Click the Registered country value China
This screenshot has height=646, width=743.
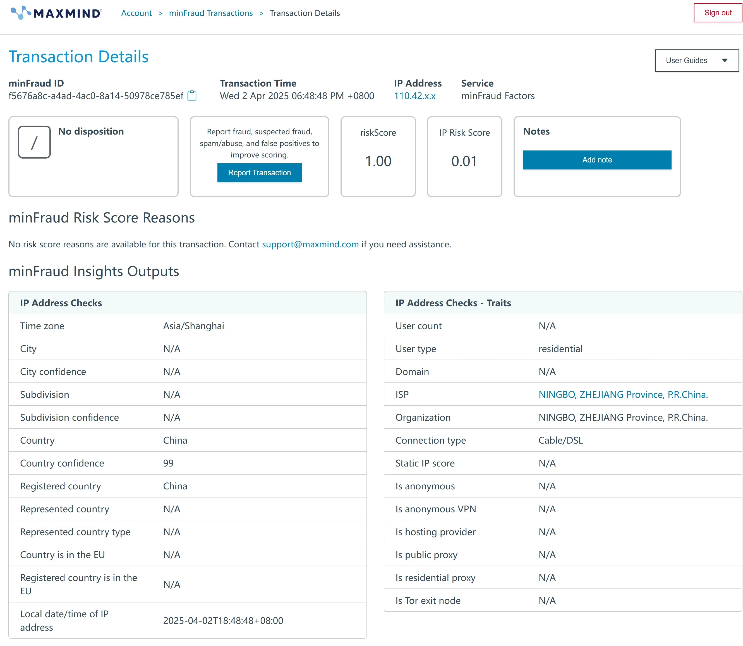coord(175,486)
